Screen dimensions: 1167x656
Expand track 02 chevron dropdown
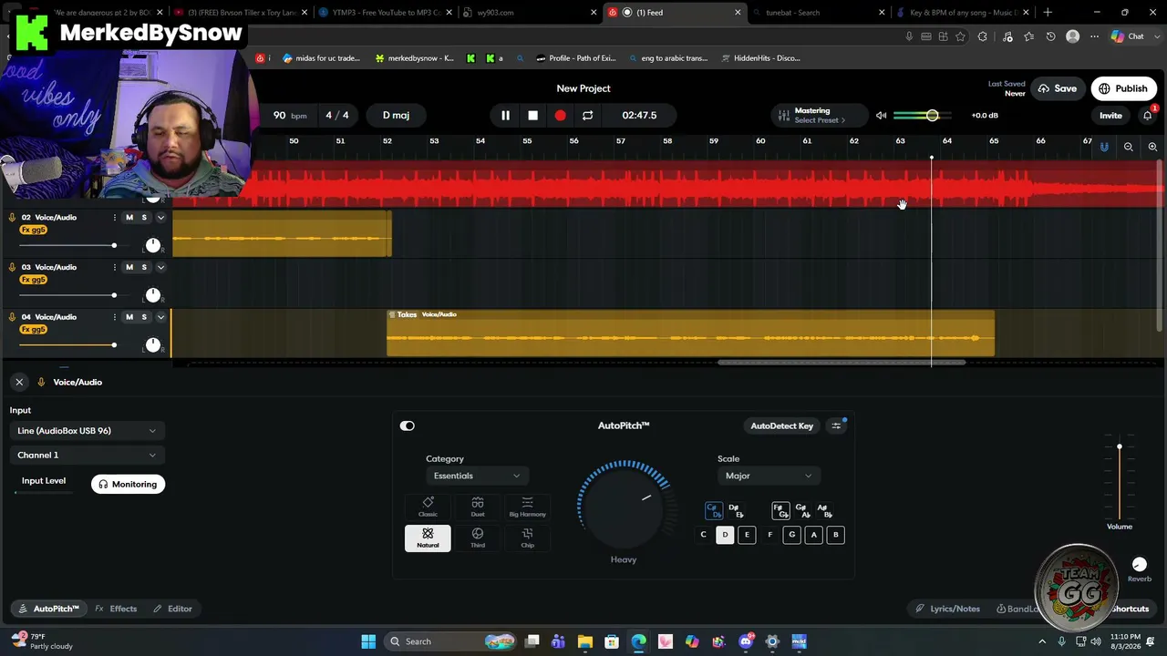160,218
